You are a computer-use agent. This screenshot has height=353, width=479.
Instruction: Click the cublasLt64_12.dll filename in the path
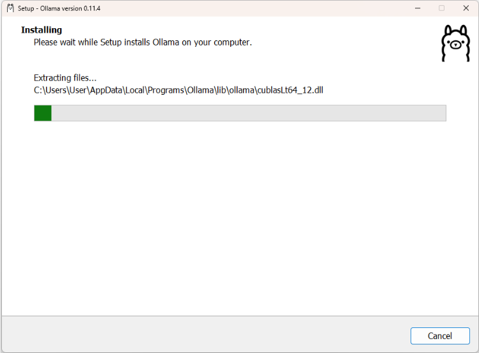[x=290, y=90]
